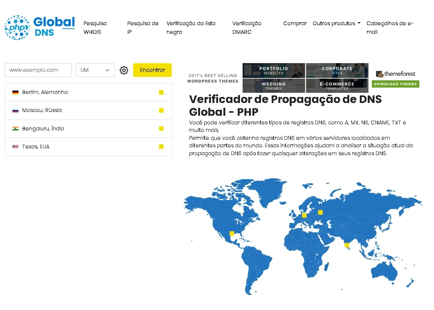The image size is (434, 310).
Task: Open Corporate Sites ad tile
Action: pos(337,70)
